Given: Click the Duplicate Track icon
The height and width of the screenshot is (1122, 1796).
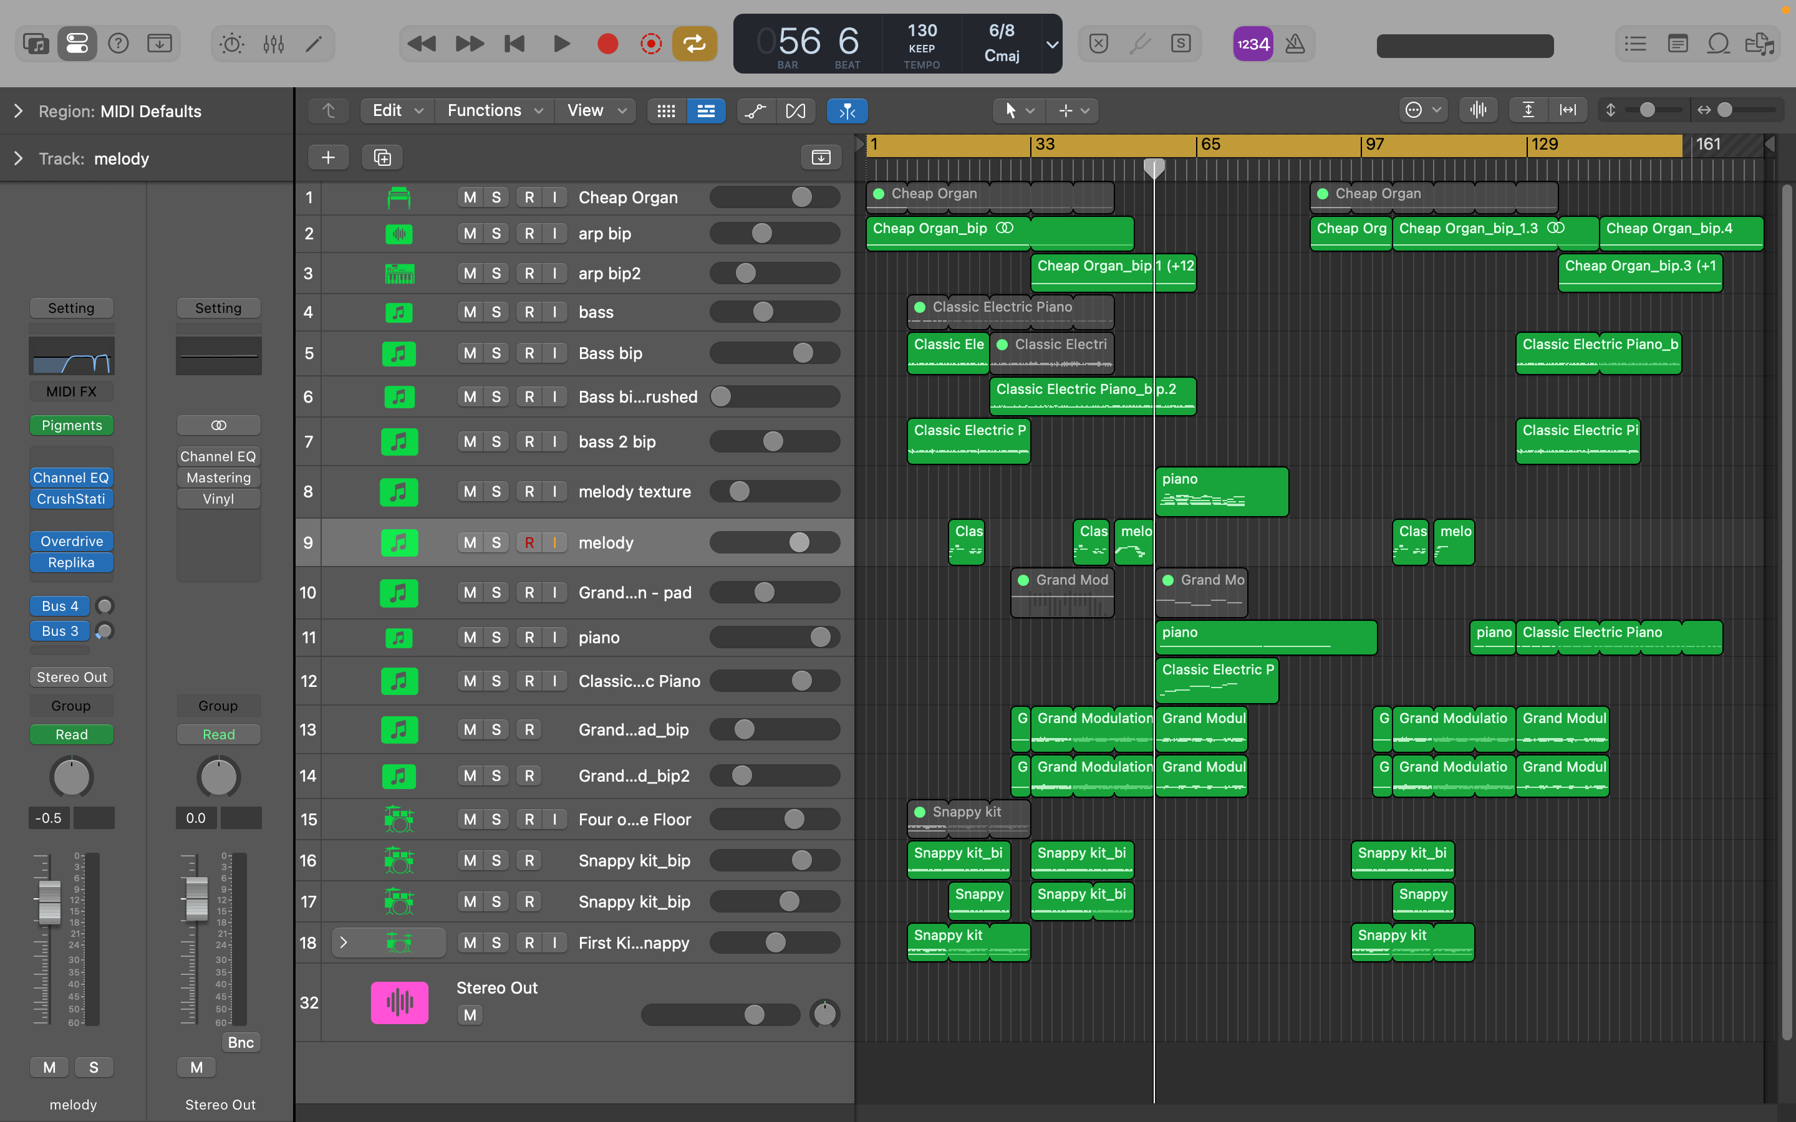Looking at the screenshot, I should coord(382,157).
